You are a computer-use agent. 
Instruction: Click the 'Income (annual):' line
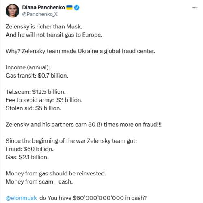pyautogui.click(x=28, y=67)
